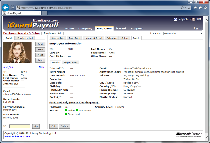
Task: Switch to the Department sub-tab
Action: coord(71,63)
